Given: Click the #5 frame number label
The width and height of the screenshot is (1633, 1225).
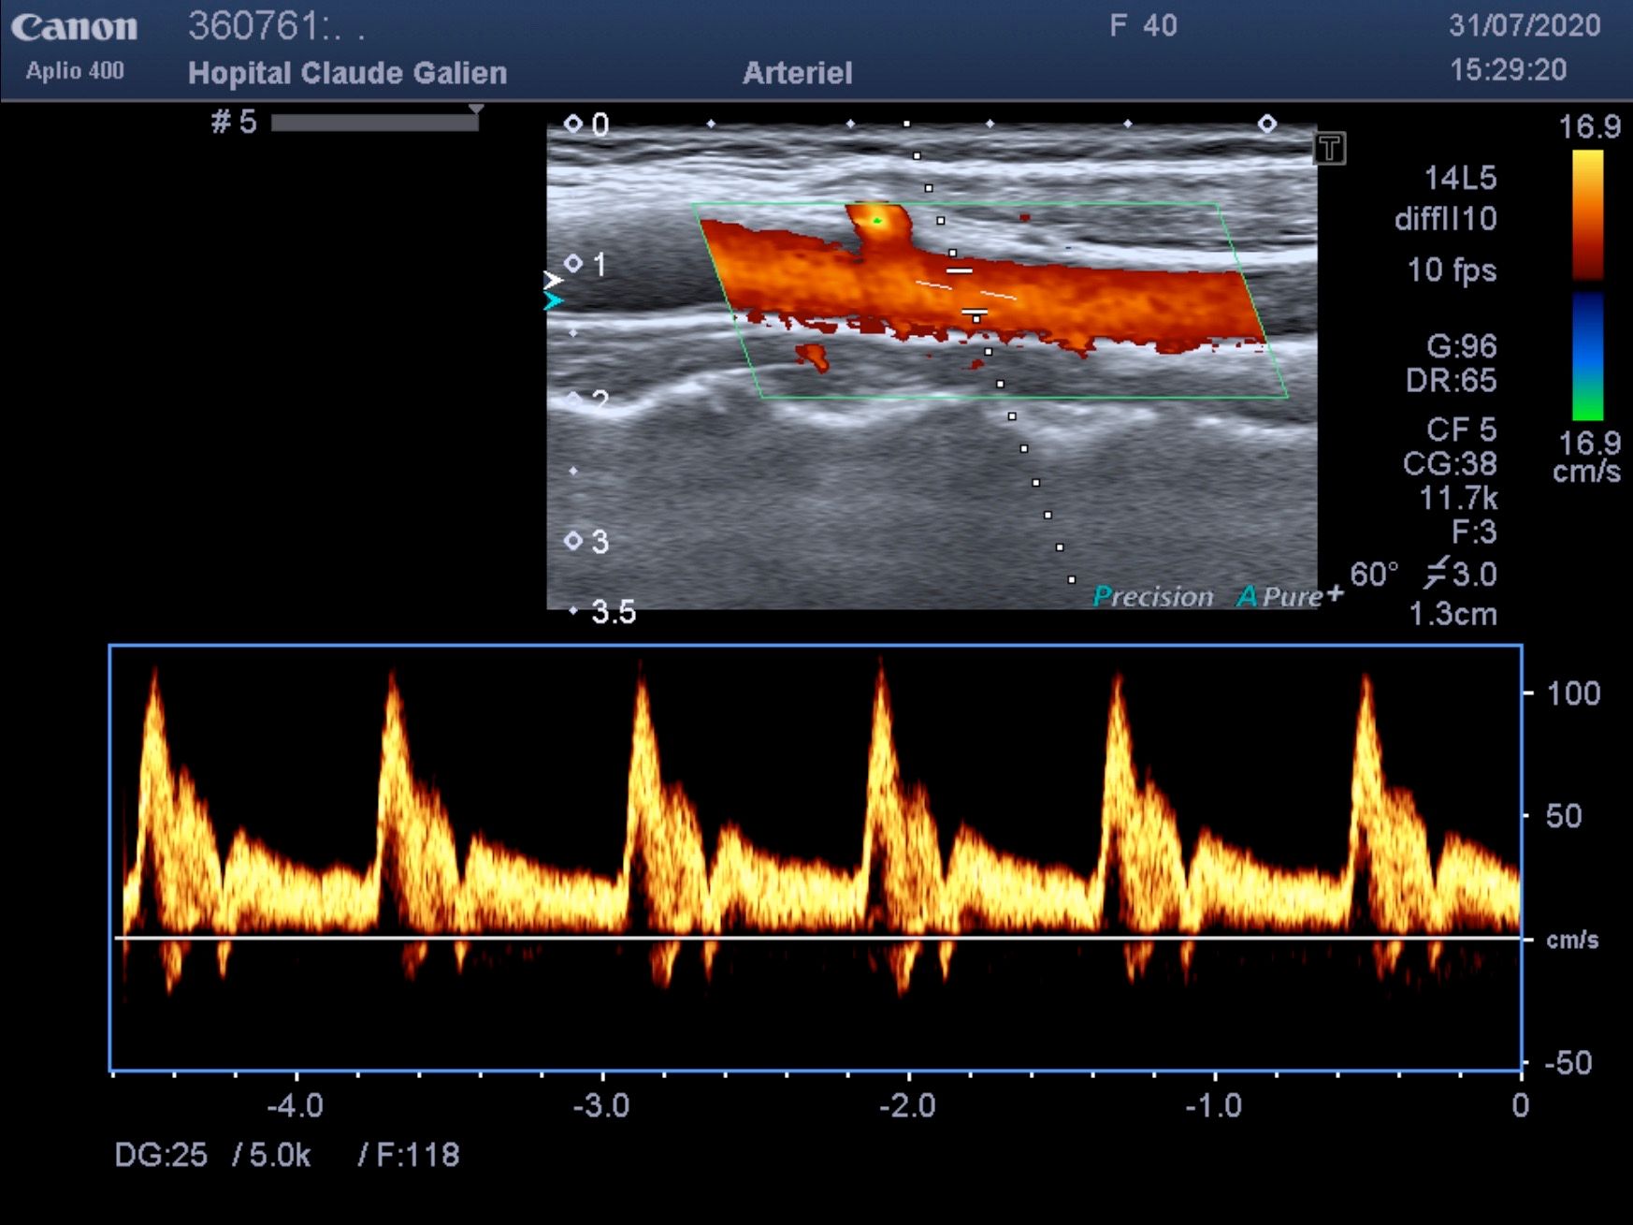Looking at the screenshot, I should tap(234, 122).
